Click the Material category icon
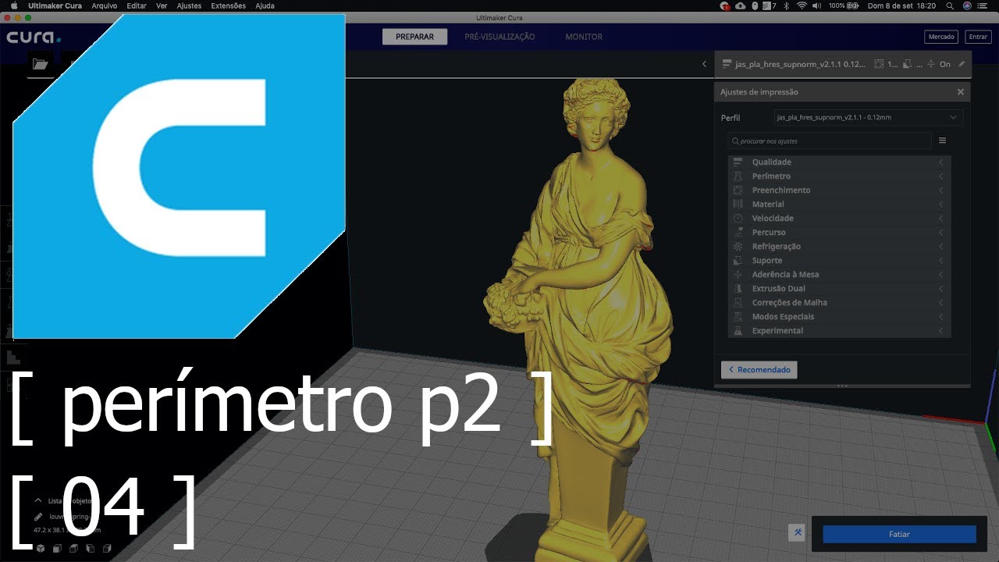The height and width of the screenshot is (562, 999). click(x=738, y=205)
